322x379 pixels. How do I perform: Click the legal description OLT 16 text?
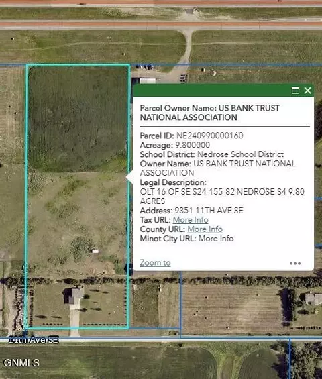point(222,197)
